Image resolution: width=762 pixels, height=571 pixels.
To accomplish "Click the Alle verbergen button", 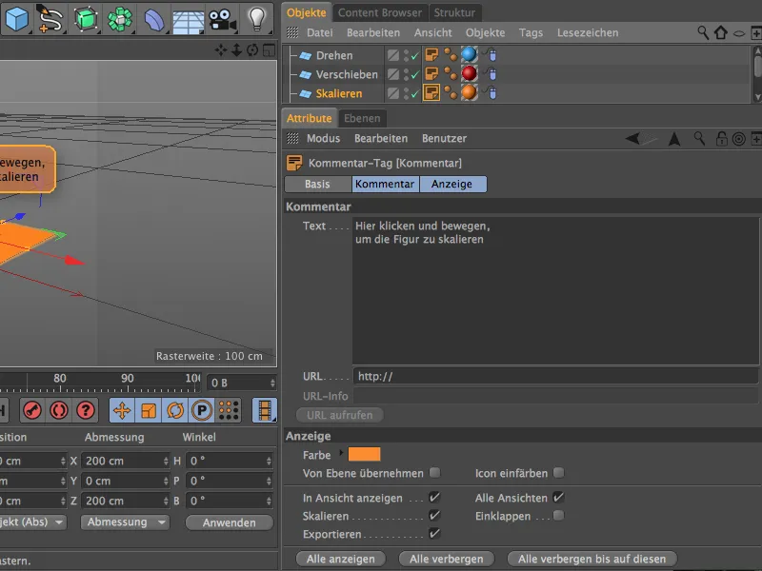I will point(446,559).
